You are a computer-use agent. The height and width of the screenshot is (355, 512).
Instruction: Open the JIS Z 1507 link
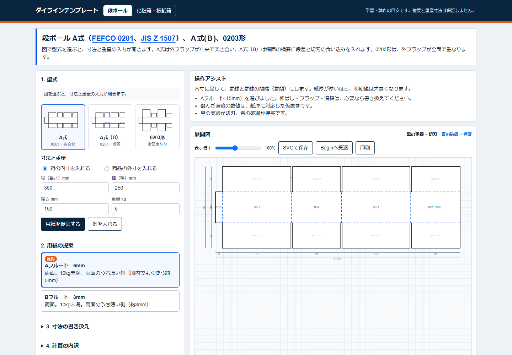click(x=158, y=38)
